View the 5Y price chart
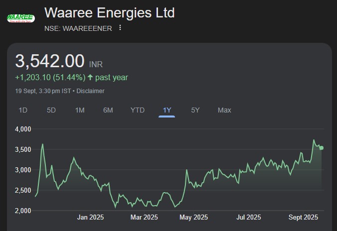Screen dimensions: 337x231 point(195,110)
